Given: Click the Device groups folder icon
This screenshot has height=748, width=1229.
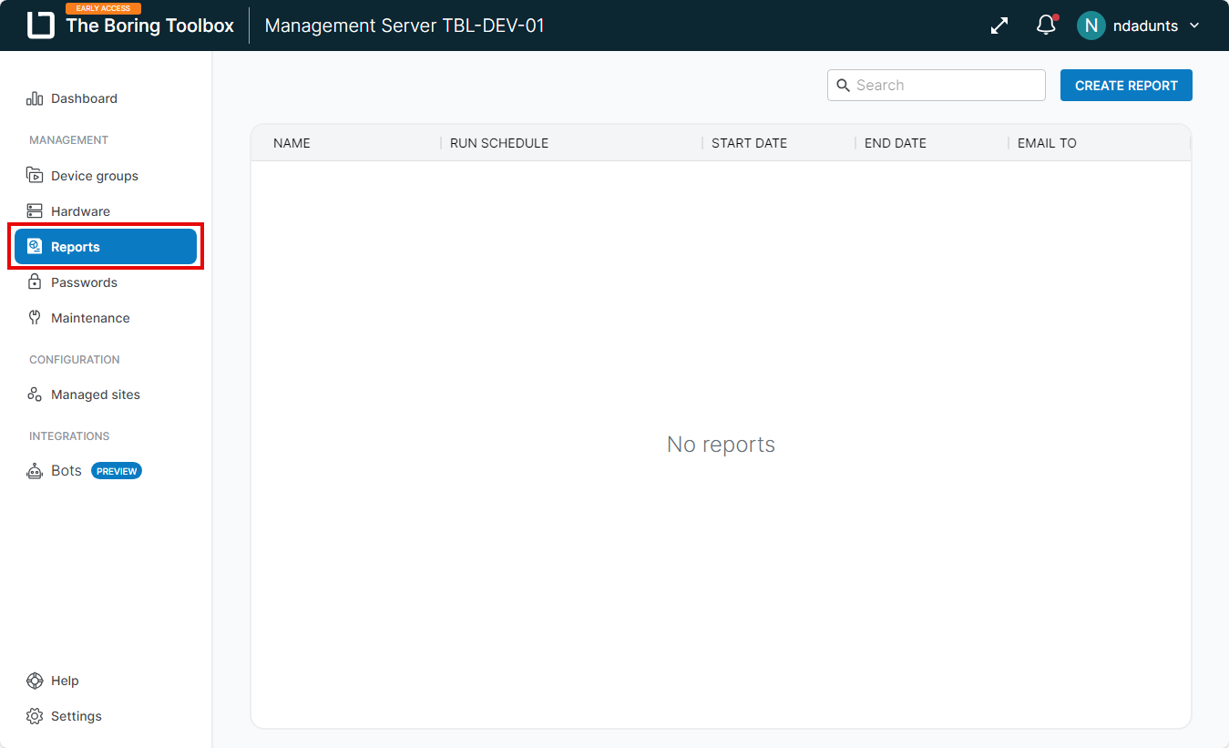Looking at the screenshot, I should (35, 176).
